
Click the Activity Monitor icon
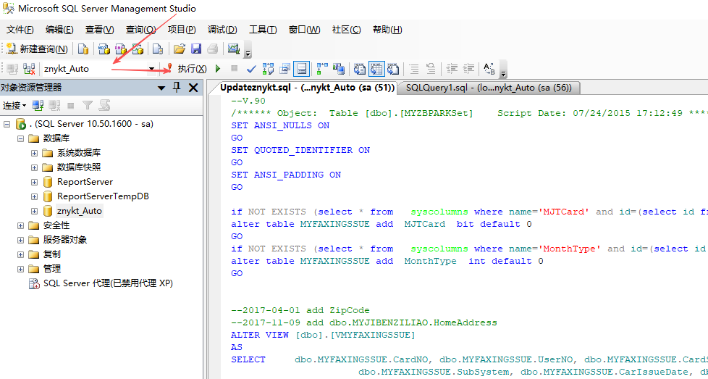tap(233, 49)
